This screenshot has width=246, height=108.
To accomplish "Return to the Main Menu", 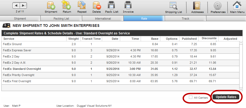I will point(237,7).
